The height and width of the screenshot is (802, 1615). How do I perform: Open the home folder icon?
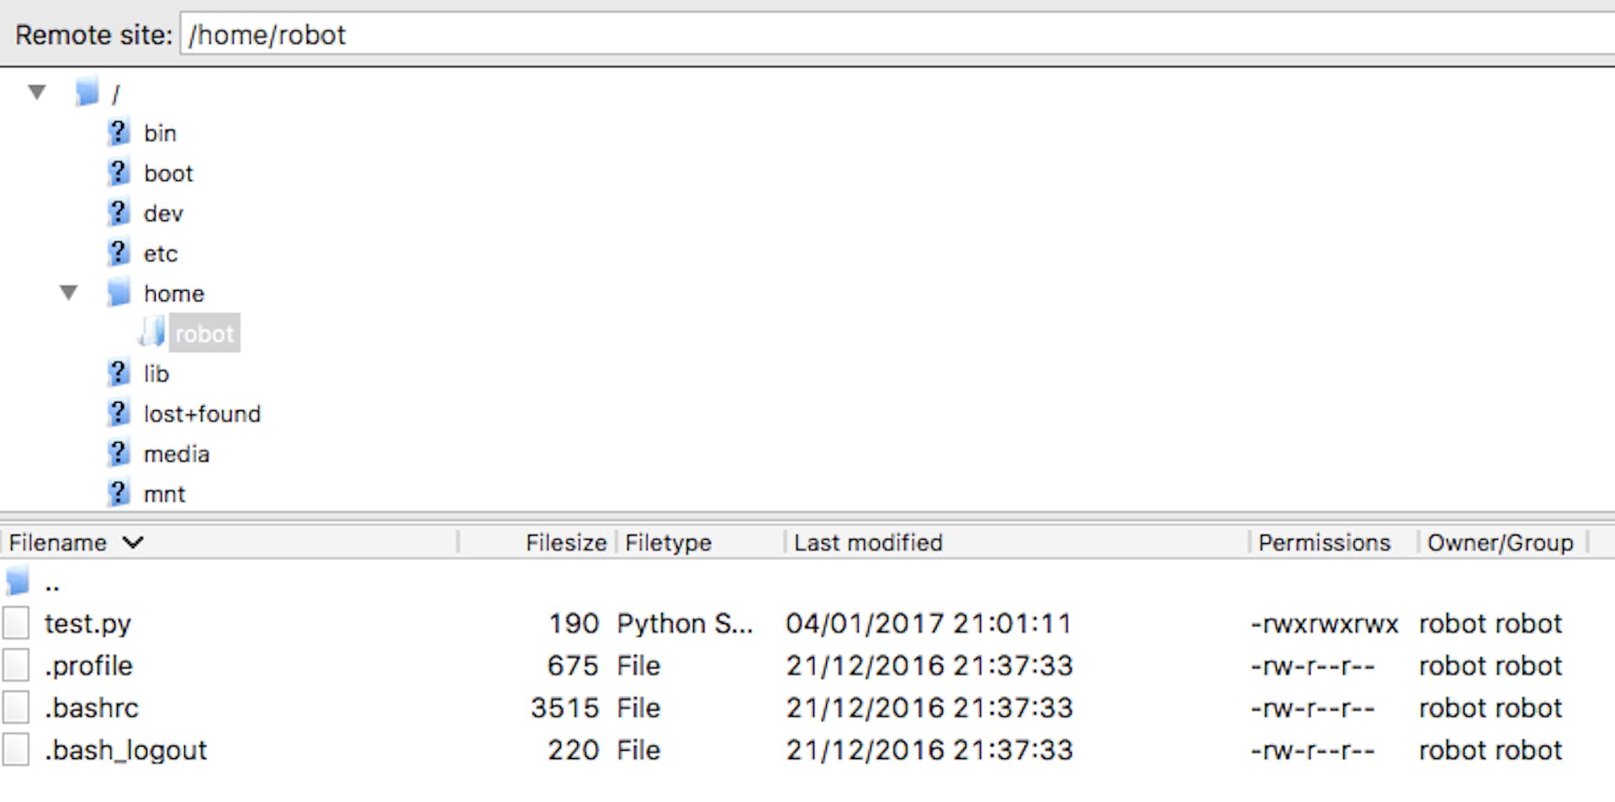tap(118, 293)
